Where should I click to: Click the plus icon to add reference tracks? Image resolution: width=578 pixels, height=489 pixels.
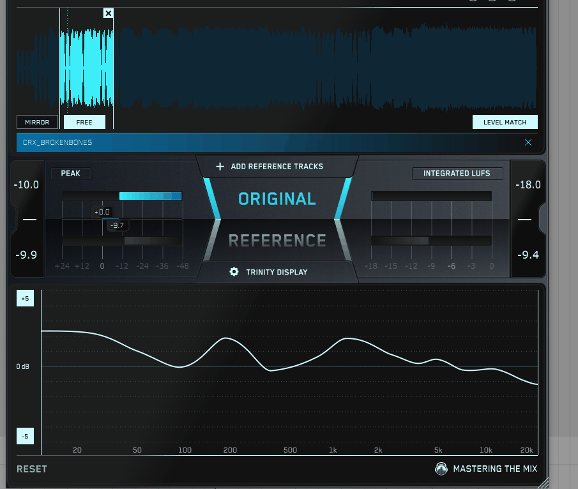pos(220,167)
